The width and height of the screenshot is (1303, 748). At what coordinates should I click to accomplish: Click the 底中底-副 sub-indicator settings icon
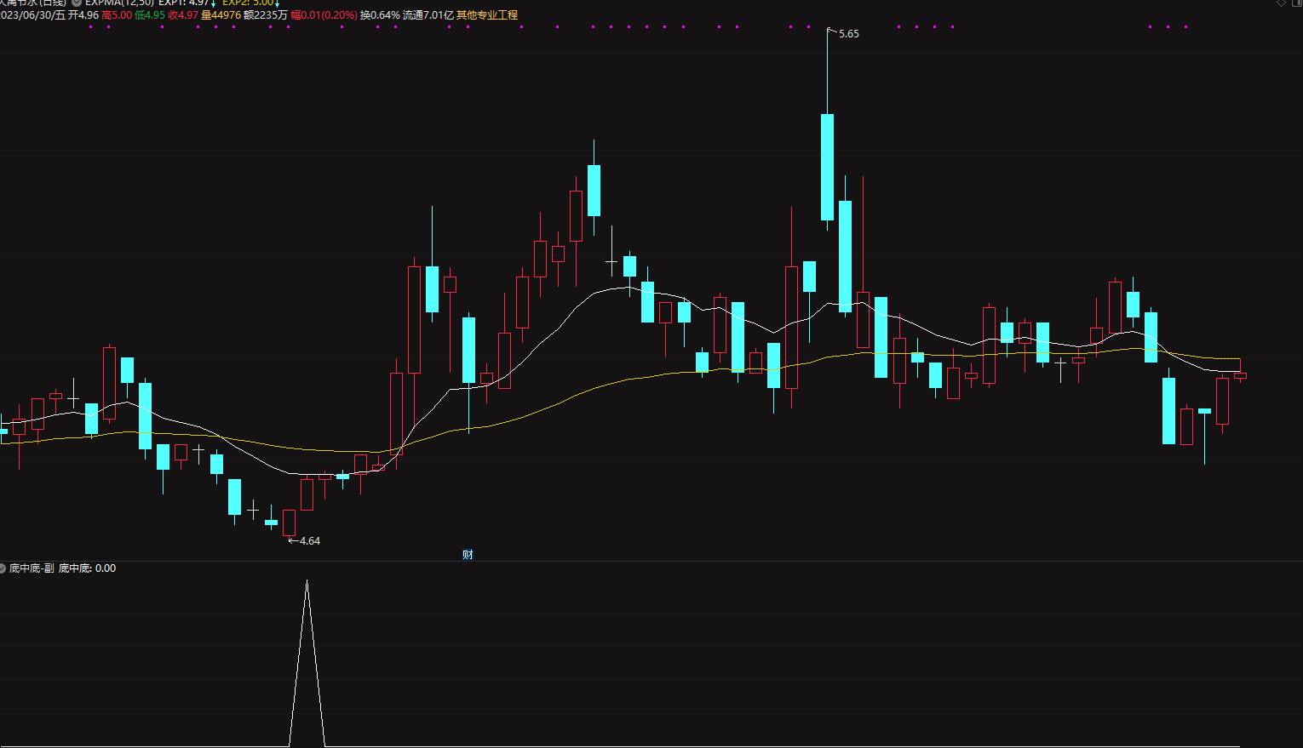(x=3, y=568)
